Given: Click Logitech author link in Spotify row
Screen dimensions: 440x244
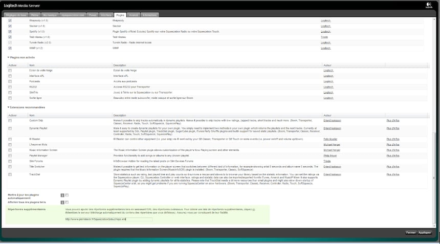Looking at the screenshot, I should (325, 32).
